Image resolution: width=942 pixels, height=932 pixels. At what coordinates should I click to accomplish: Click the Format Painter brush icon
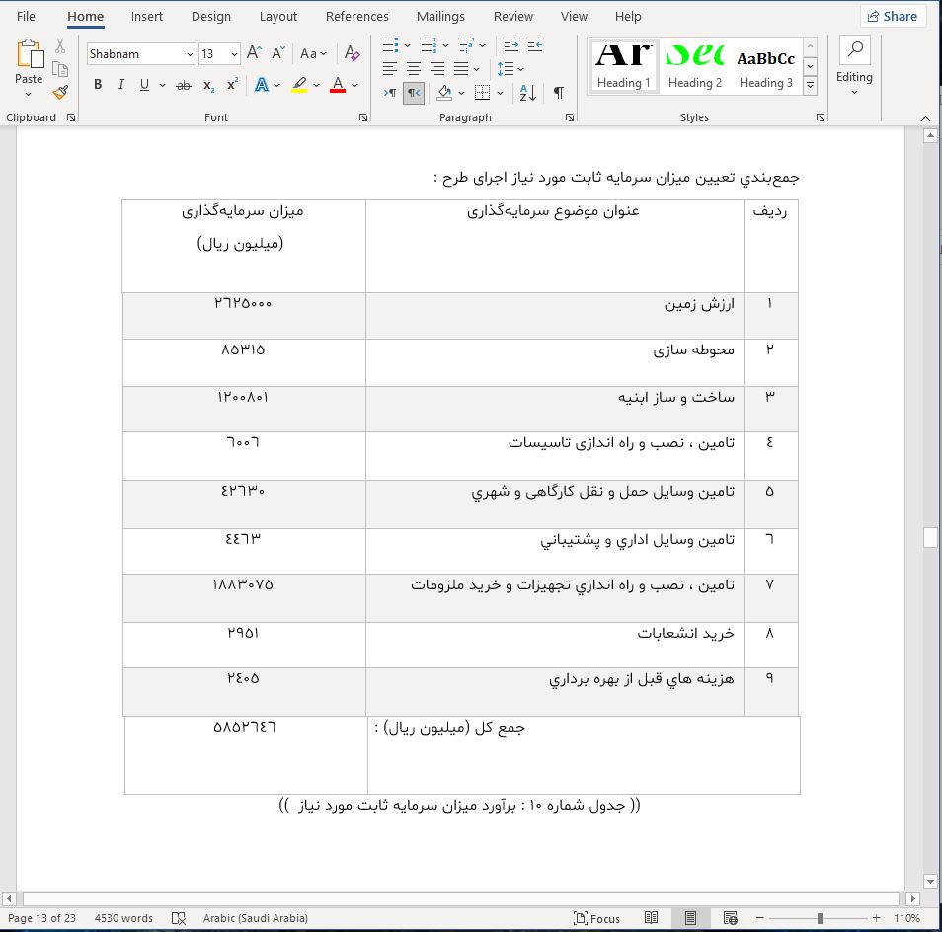[x=60, y=93]
